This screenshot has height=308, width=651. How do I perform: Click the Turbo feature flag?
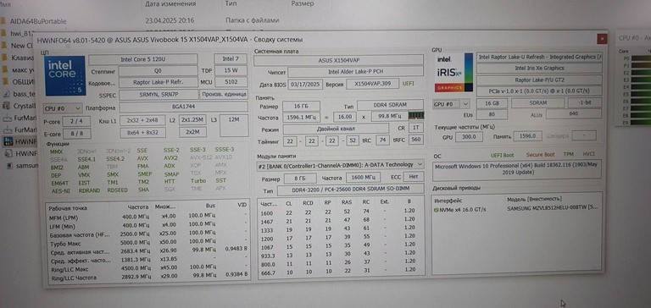click(x=198, y=181)
